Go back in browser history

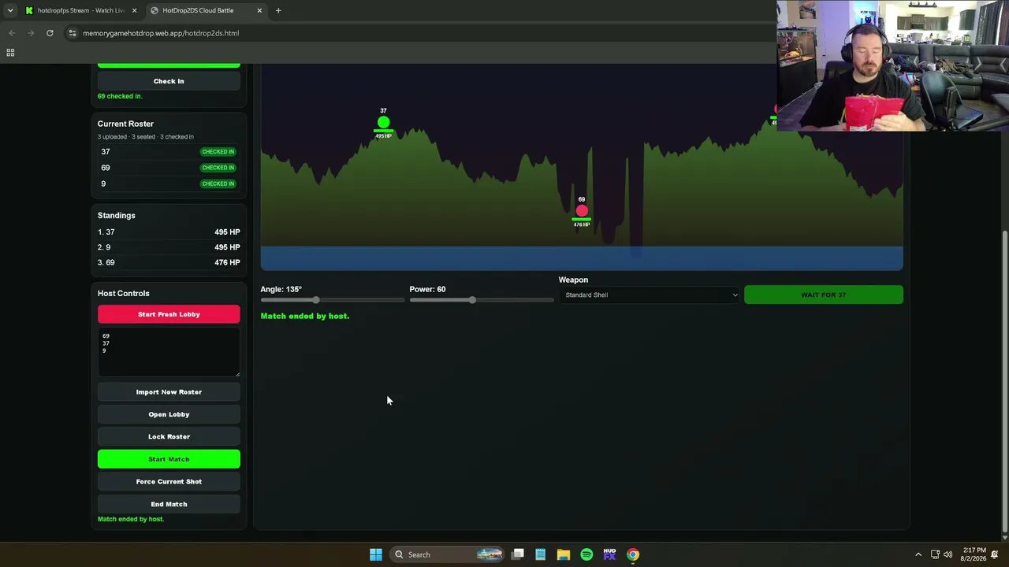[x=12, y=33]
